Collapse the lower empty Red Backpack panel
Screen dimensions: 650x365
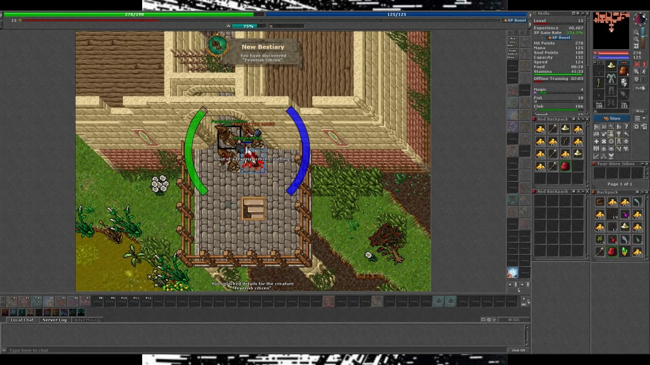582,192
